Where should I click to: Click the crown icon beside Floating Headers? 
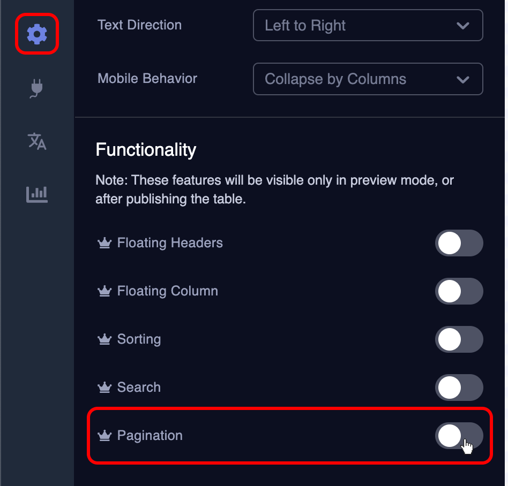click(104, 244)
